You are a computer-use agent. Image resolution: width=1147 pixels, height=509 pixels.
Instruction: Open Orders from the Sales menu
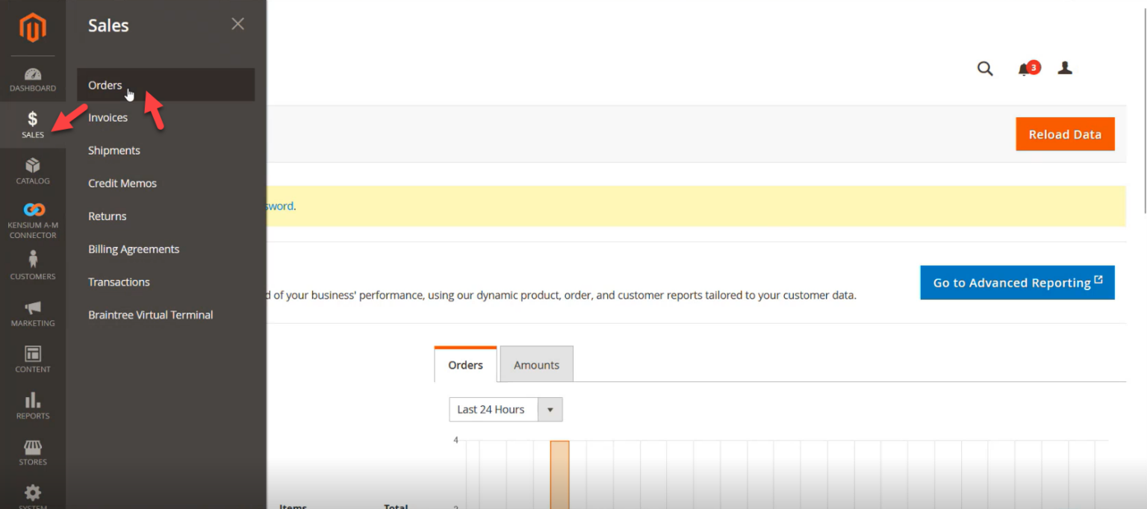(105, 85)
